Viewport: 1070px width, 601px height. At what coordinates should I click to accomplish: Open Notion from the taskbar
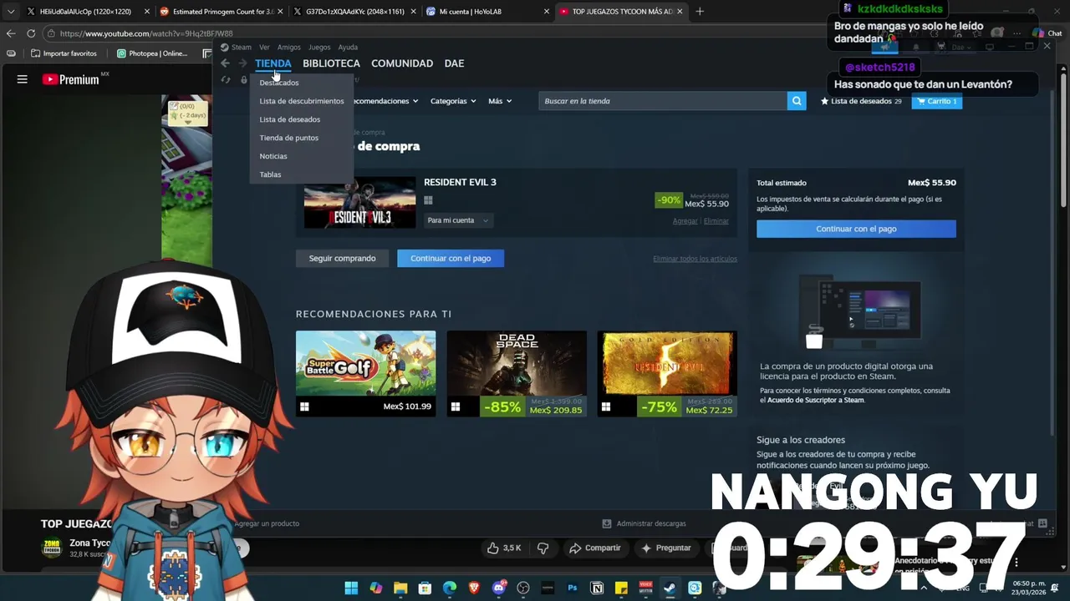[597, 588]
